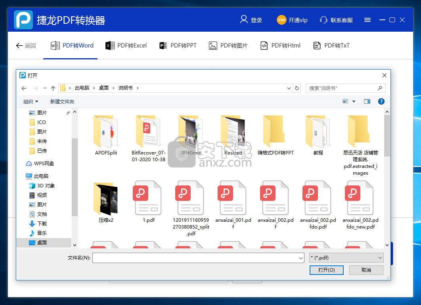Screen dimensions: 421x305
Task: Open the blue help question icon
Action: click(x=381, y=101)
